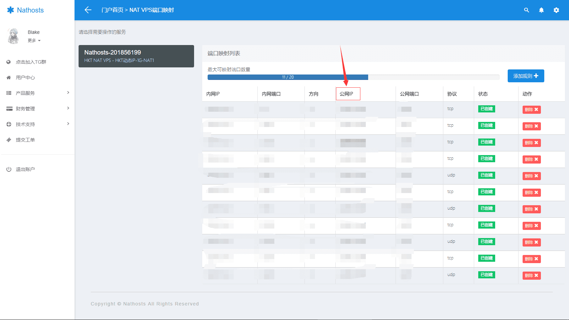Click the 退出账户 power icon
Image resolution: width=569 pixels, height=320 pixels.
click(x=9, y=169)
